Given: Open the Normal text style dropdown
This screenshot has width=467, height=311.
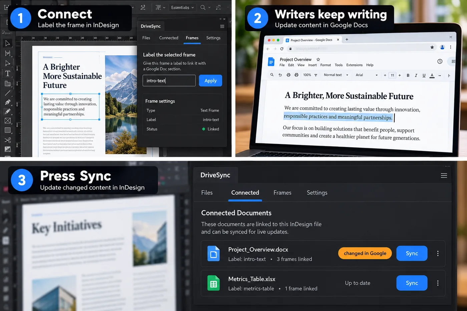Looking at the screenshot, I should click(x=336, y=75).
